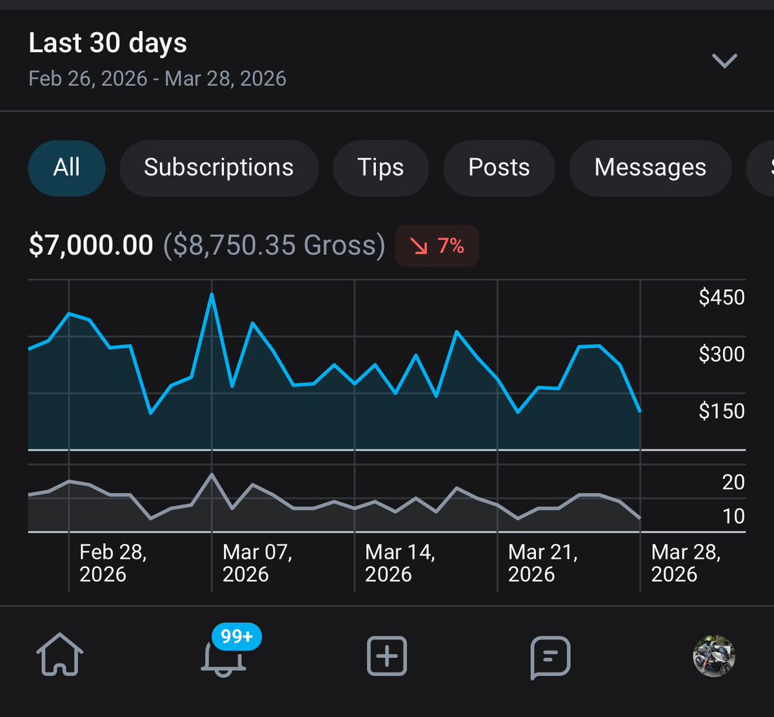Toggle the Messages earnings filter
This screenshot has width=774, height=717.
650,168
